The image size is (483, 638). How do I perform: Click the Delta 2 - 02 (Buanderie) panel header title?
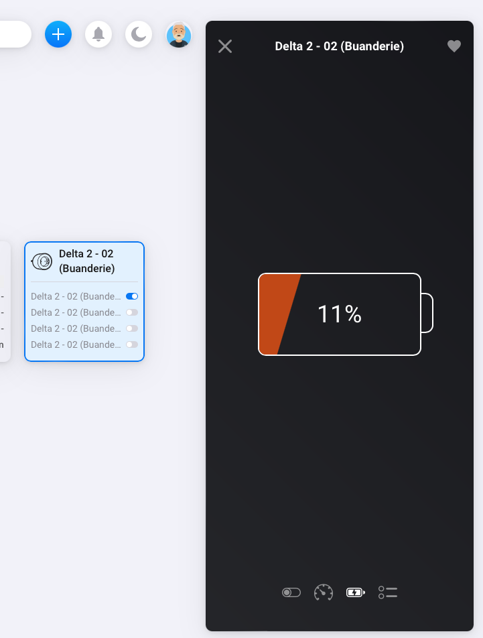pyautogui.click(x=340, y=46)
